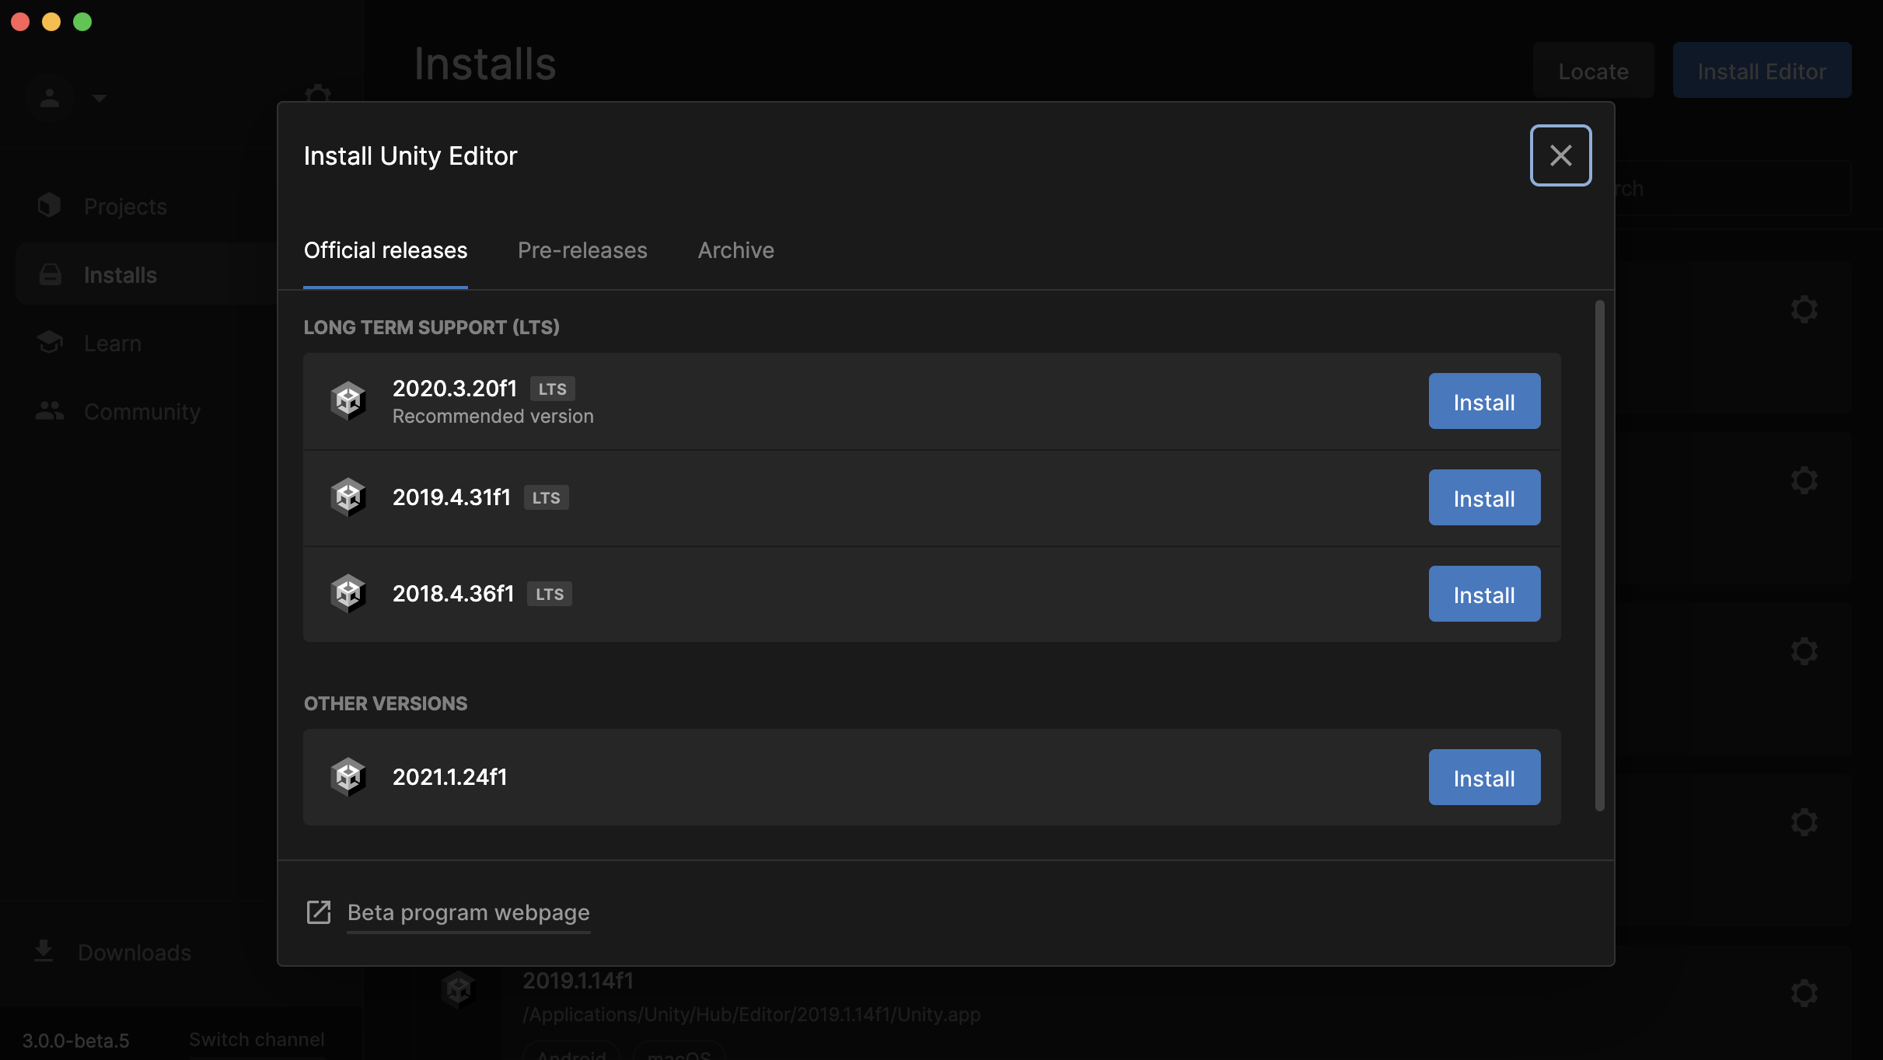Screen dimensions: 1883x1060
Task: Install Unity 2020.3.20f1 recommended version
Action: coord(1484,402)
